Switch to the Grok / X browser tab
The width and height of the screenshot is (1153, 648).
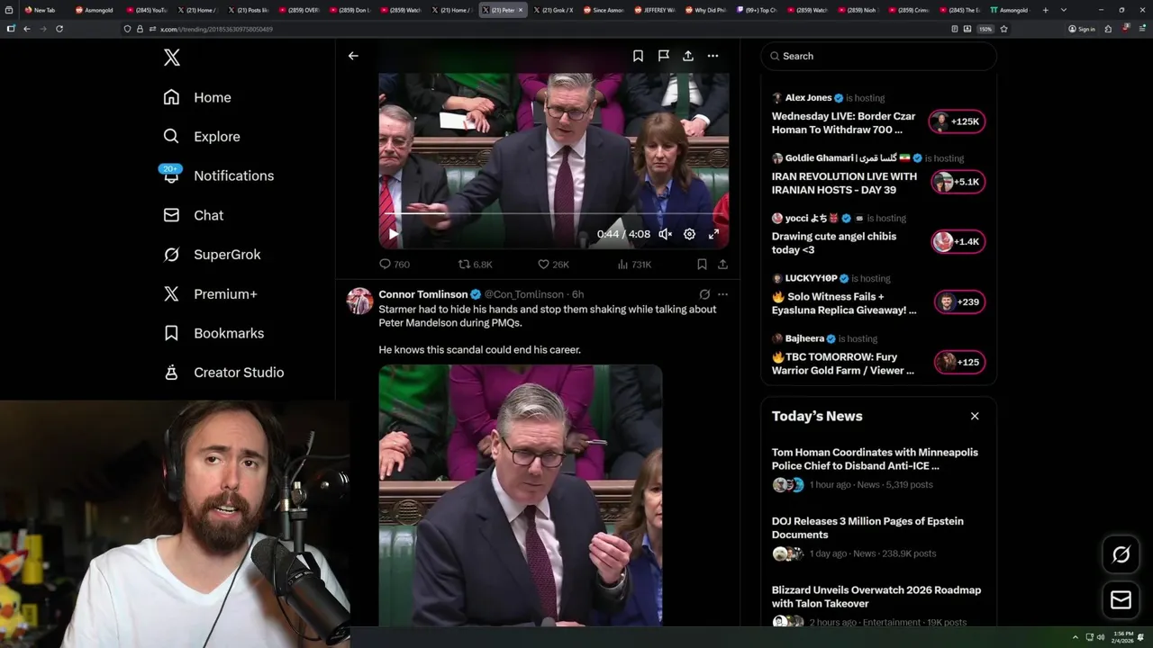[x=554, y=10]
